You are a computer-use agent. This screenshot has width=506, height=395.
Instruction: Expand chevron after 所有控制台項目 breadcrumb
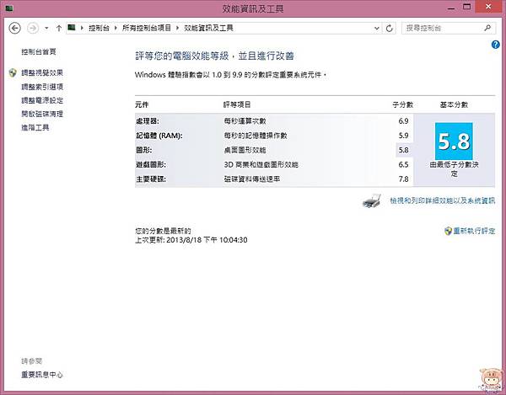tap(177, 28)
